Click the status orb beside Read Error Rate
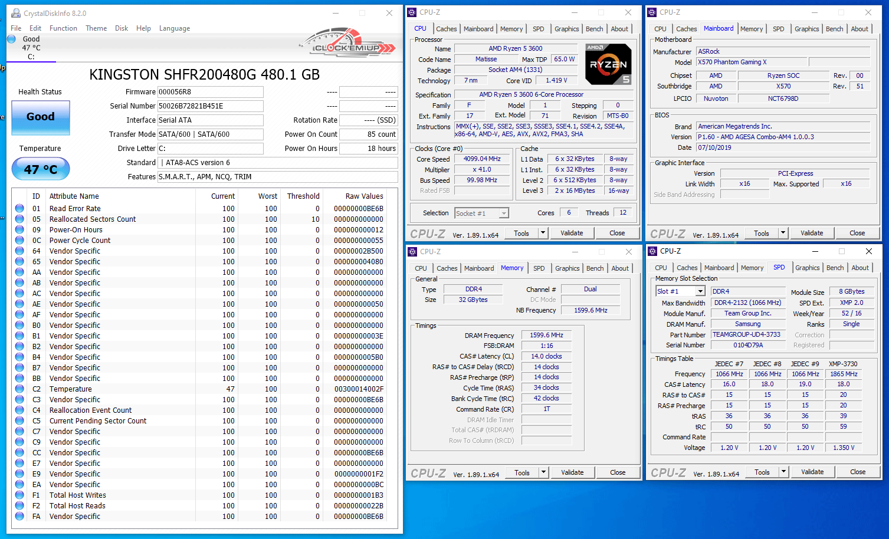Viewport: 889px width, 539px height. pyautogui.click(x=19, y=208)
